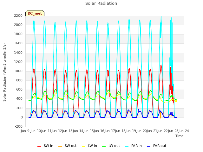The width and height of the screenshot is (203, 152).
Task: Click the 2200 y-axis tick label
Action: (18, 16)
